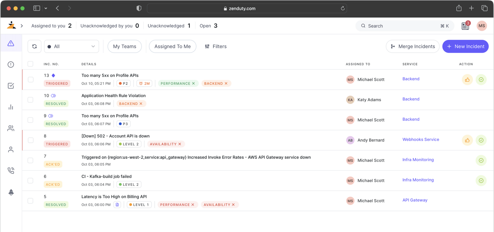Open the All teams dropdown
The height and width of the screenshot is (232, 494).
point(71,46)
